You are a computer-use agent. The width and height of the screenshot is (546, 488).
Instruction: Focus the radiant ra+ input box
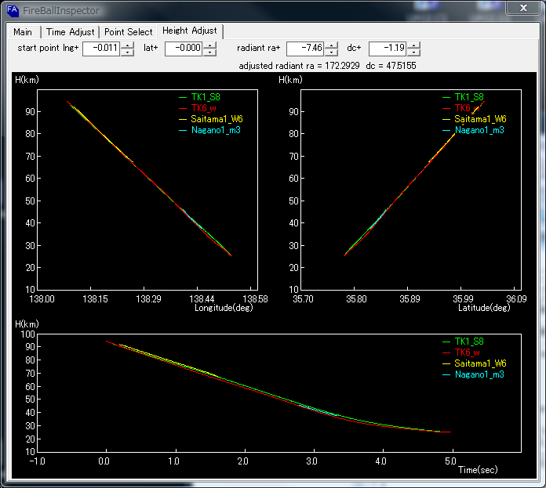pyautogui.click(x=305, y=49)
